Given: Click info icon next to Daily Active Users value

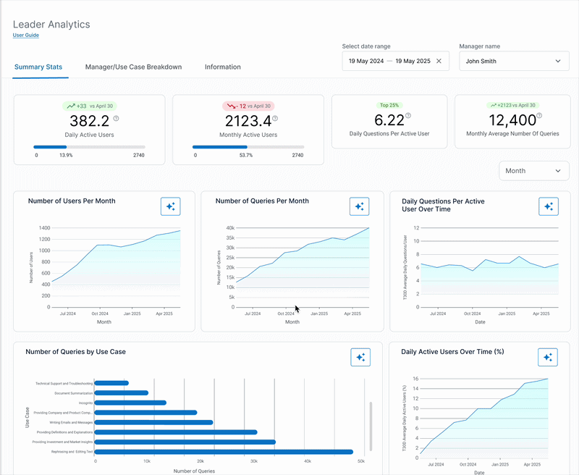Looking at the screenshot, I should [x=116, y=119].
